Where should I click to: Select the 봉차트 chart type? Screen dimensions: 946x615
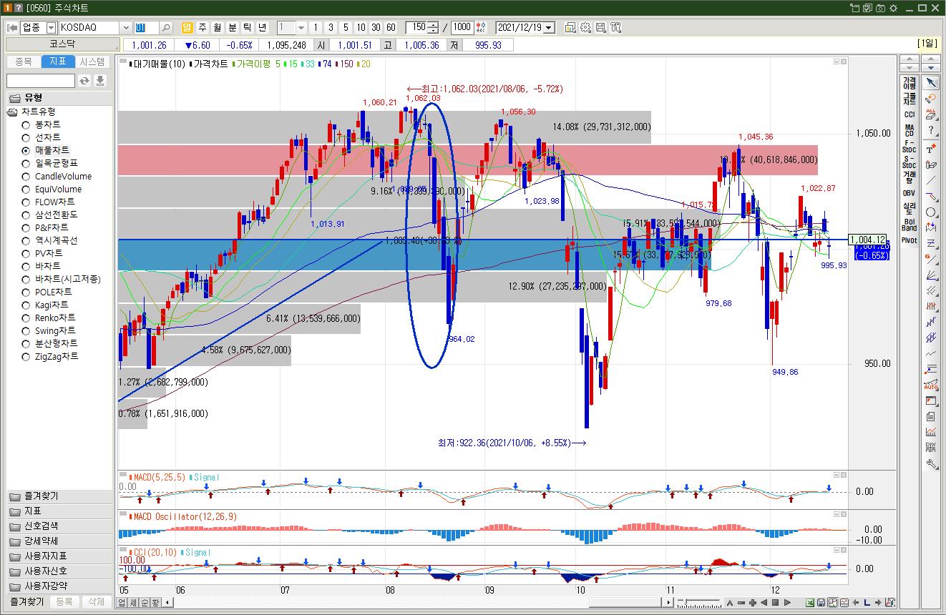[x=42, y=124]
